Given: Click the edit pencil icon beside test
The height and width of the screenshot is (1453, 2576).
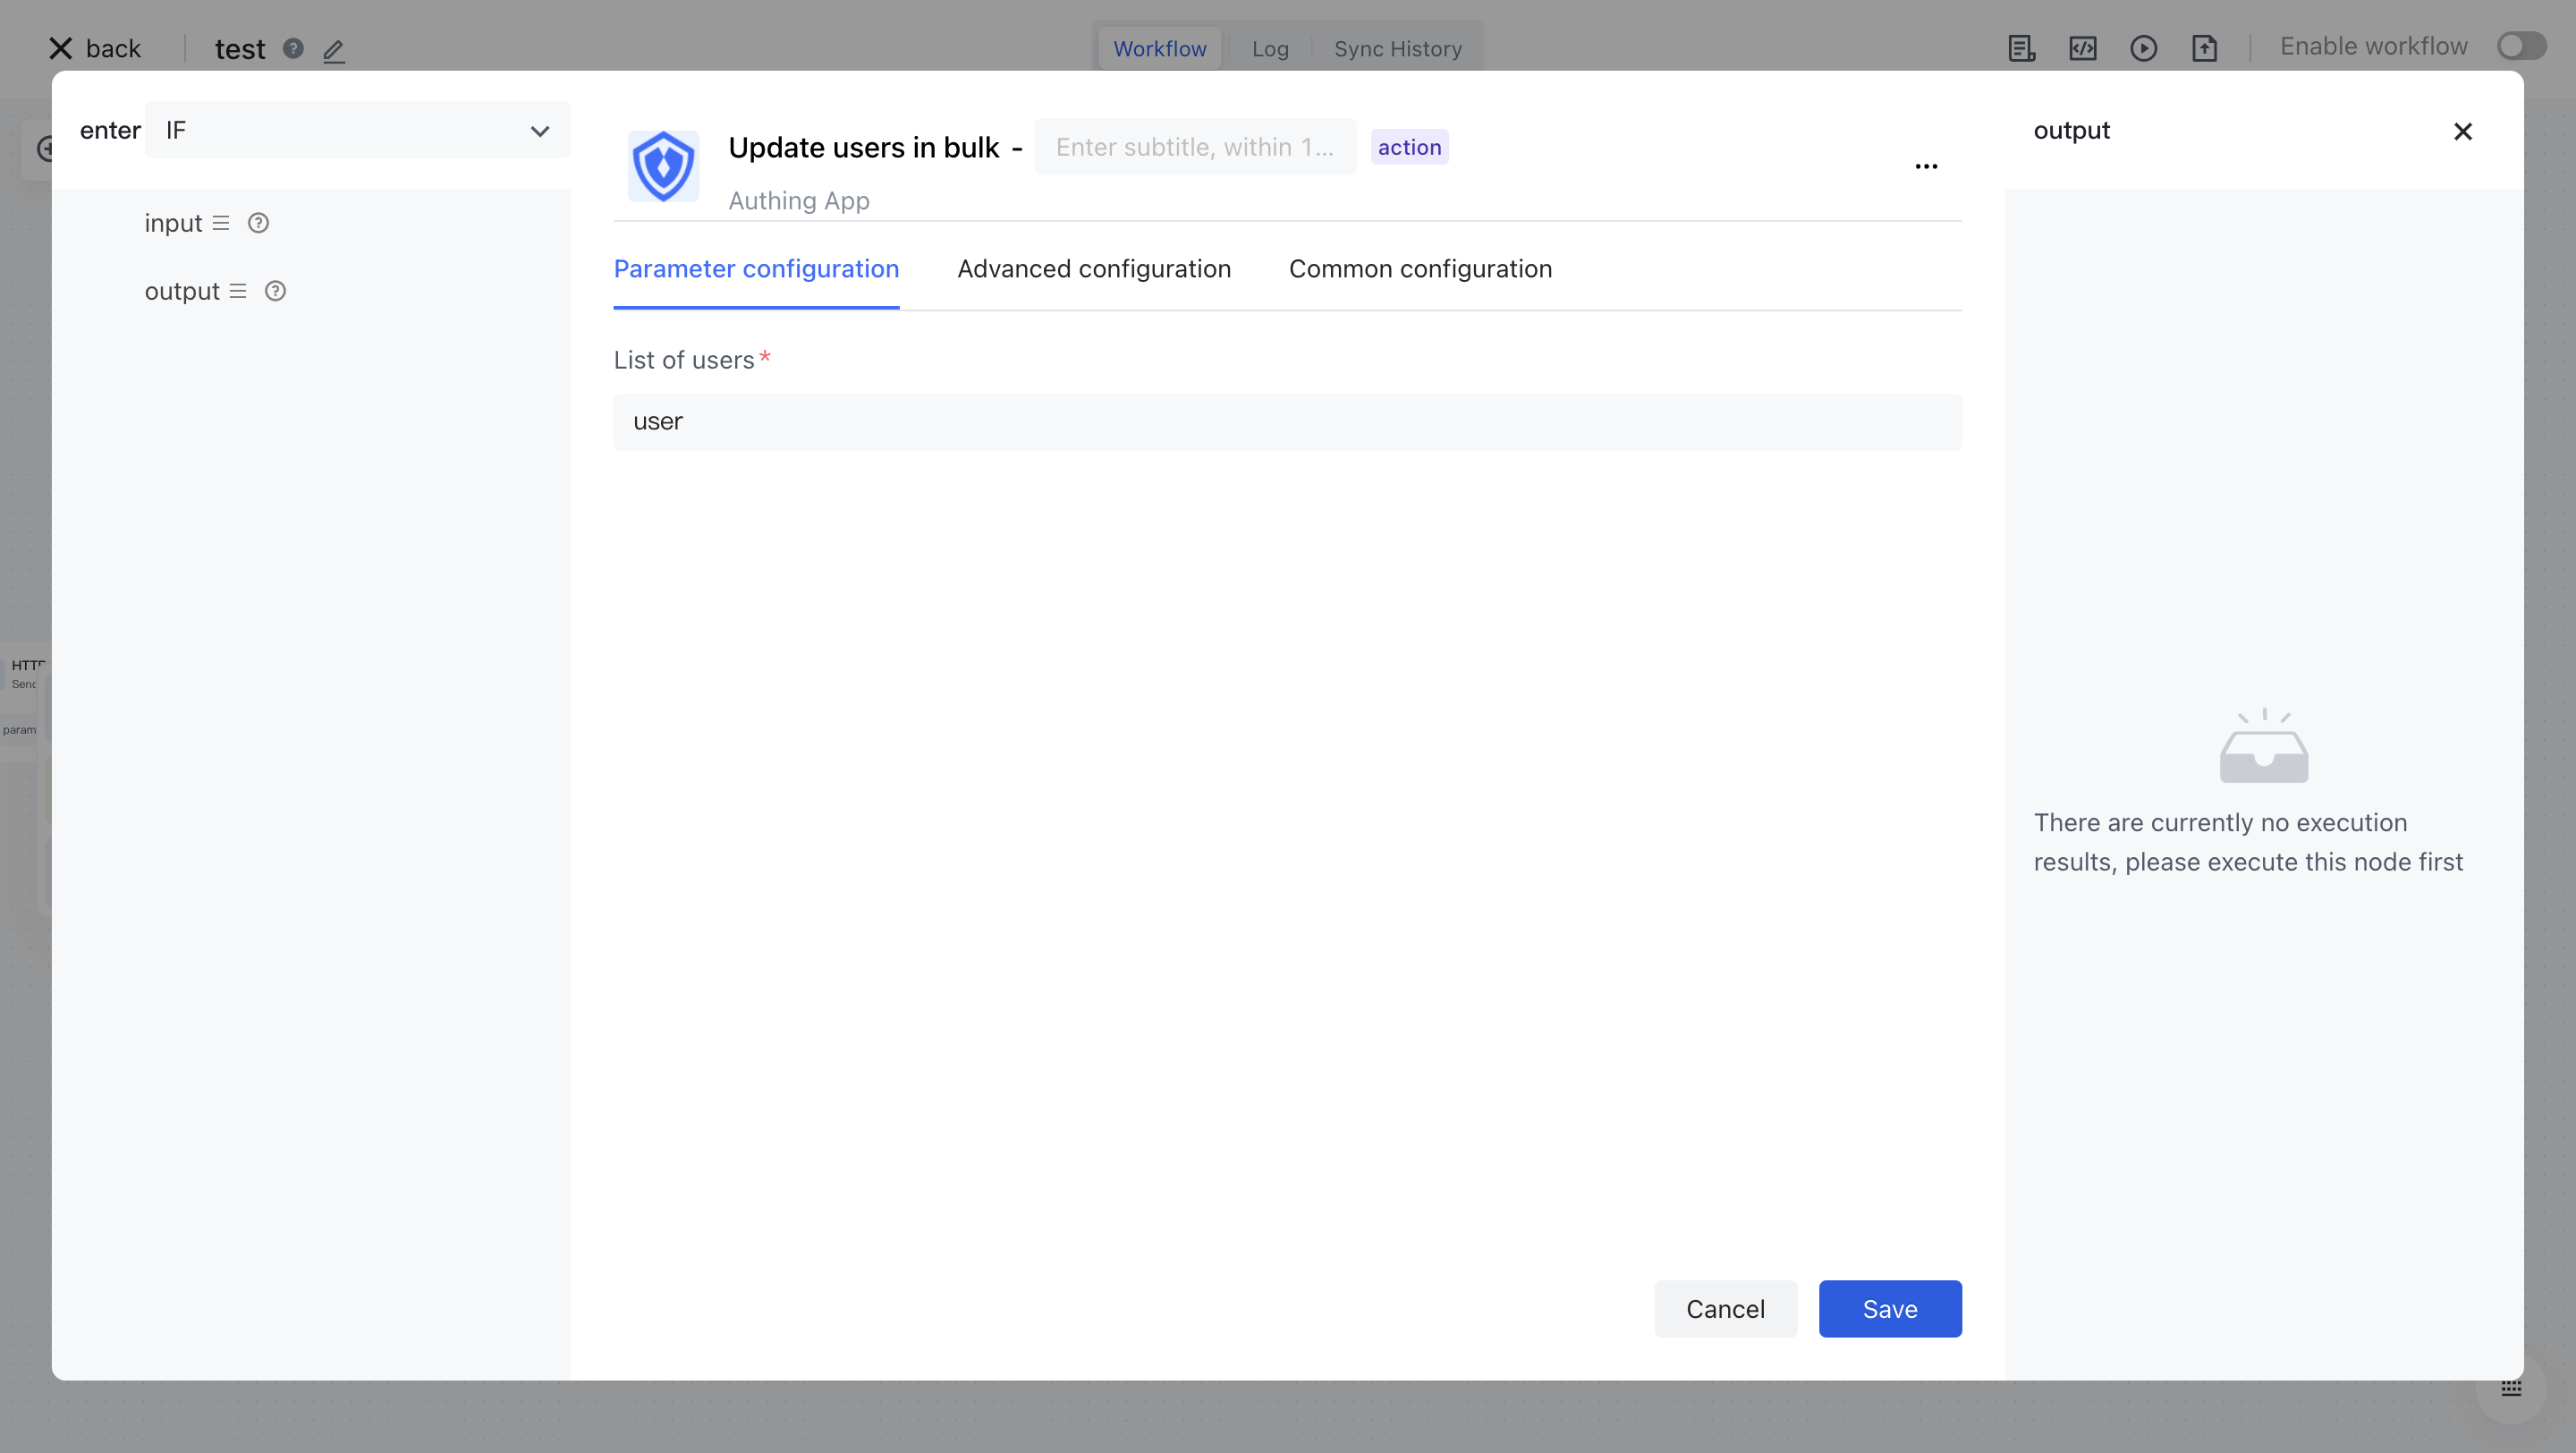Looking at the screenshot, I should click(334, 50).
